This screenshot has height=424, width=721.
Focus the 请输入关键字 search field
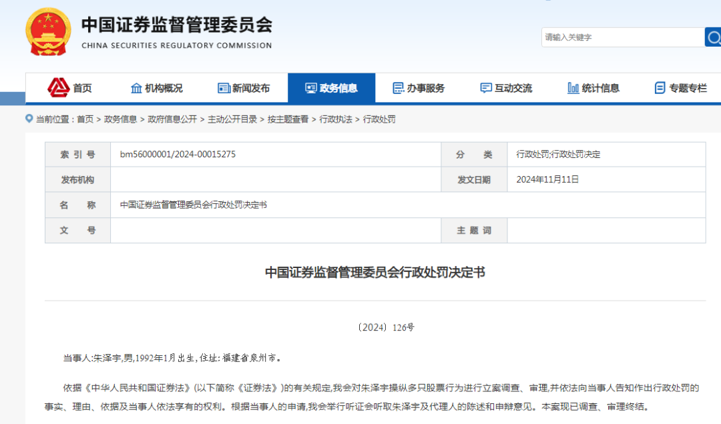pos(621,37)
